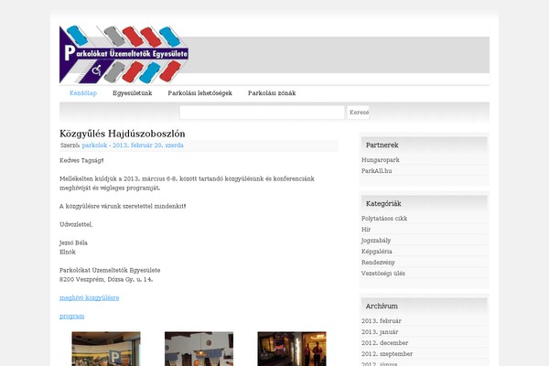Open the first gallery thumbnail with parking sign
549x366 pixels.
click(x=106, y=349)
